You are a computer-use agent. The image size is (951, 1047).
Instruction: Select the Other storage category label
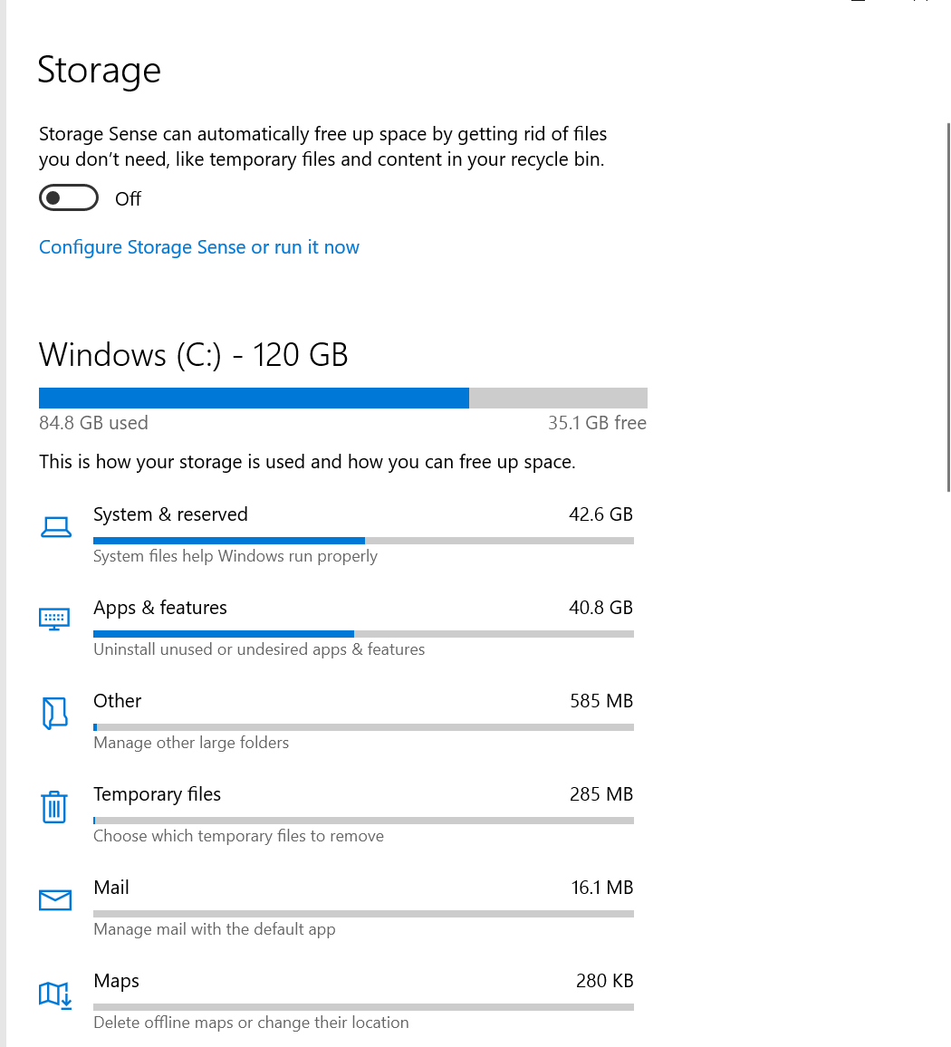click(118, 700)
